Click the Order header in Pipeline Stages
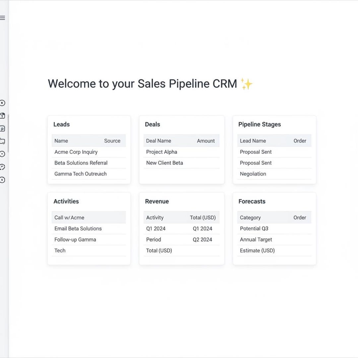358x358 pixels. [300, 141]
